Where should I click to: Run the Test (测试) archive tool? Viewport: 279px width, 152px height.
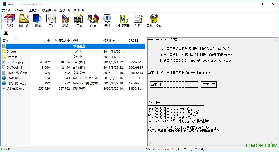click(38, 21)
